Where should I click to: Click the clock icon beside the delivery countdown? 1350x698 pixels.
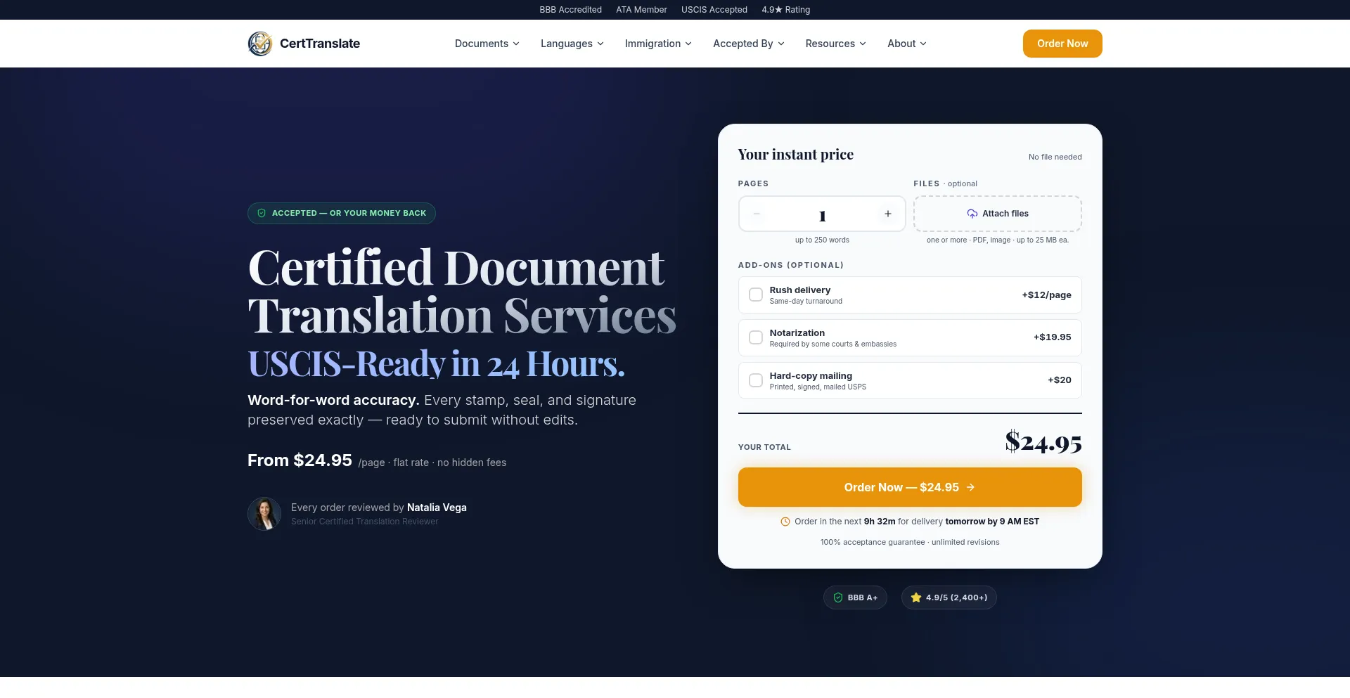(785, 522)
